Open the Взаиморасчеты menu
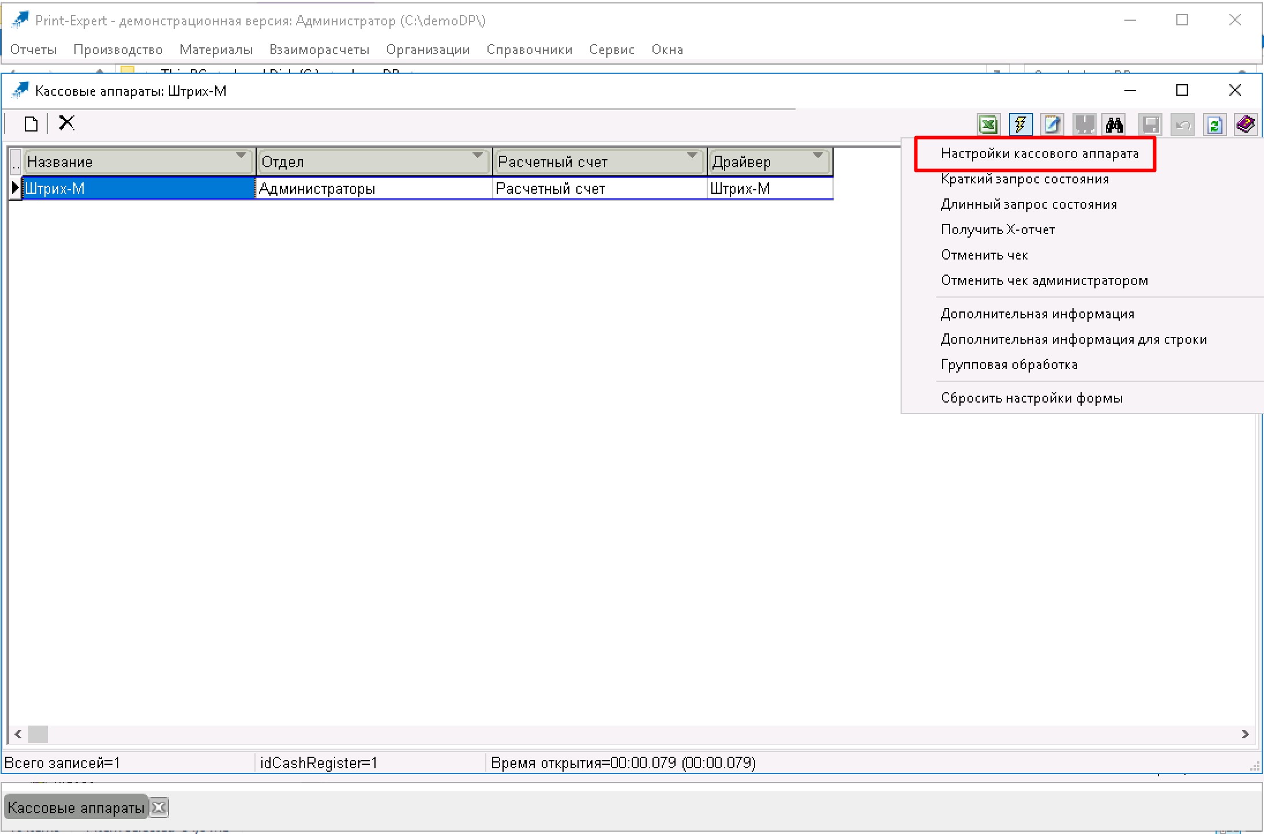Image resolution: width=1264 pixels, height=834 pixels. (x=319, y=50)
